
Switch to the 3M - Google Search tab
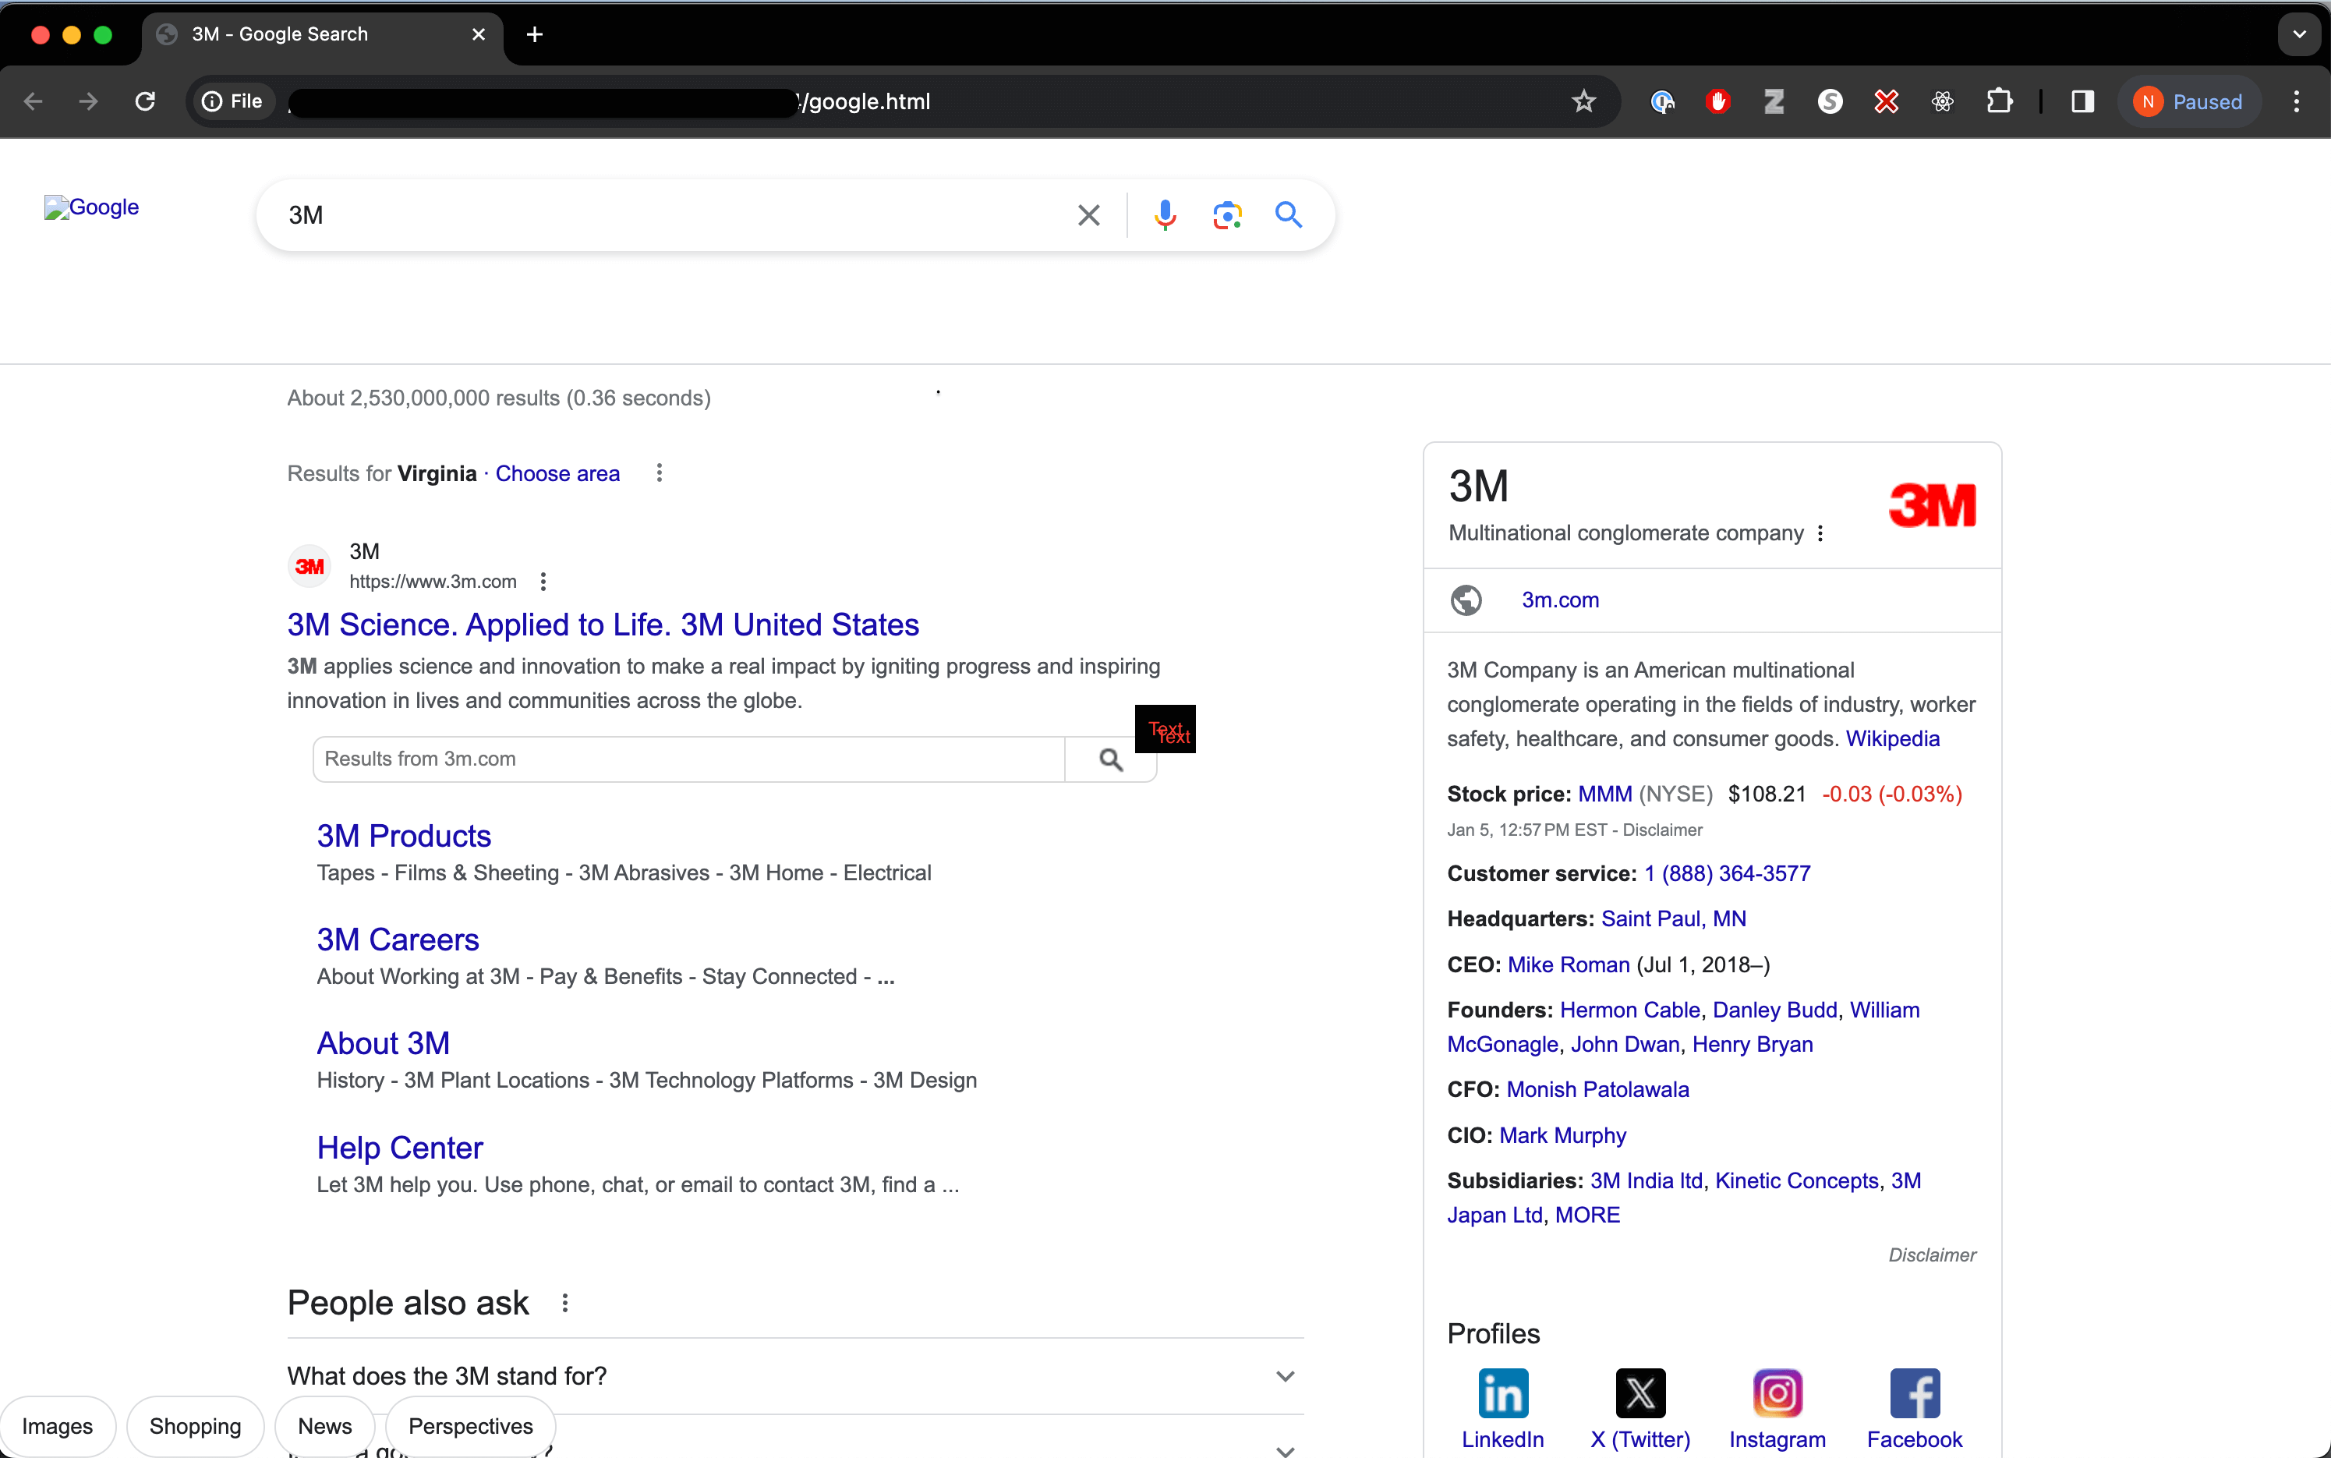[323, 35]
